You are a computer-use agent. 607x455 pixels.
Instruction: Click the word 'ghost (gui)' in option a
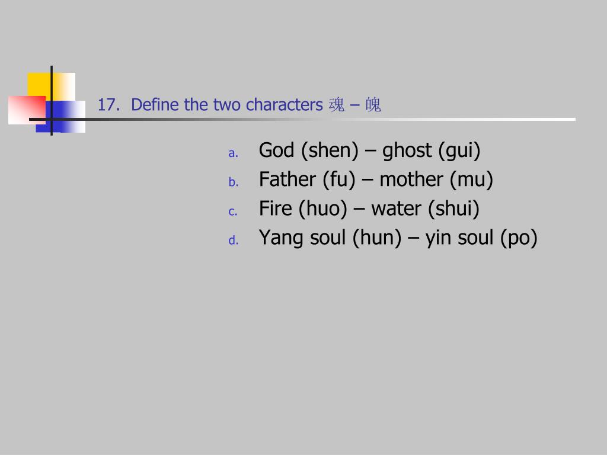tap(432, 150)
